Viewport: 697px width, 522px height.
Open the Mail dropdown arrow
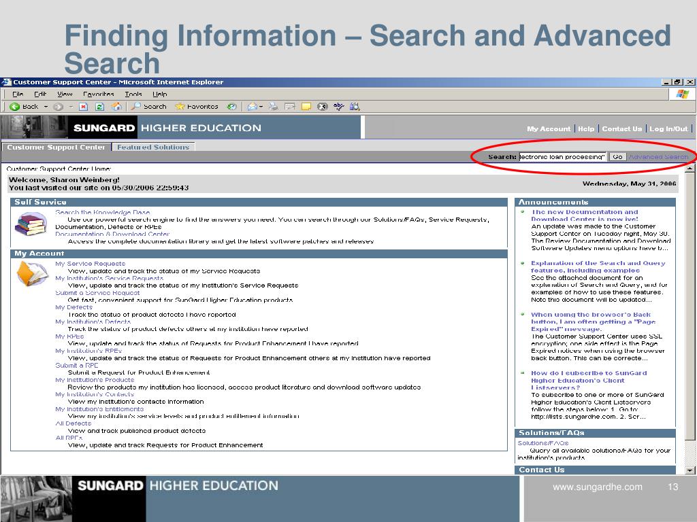[261, 107]
